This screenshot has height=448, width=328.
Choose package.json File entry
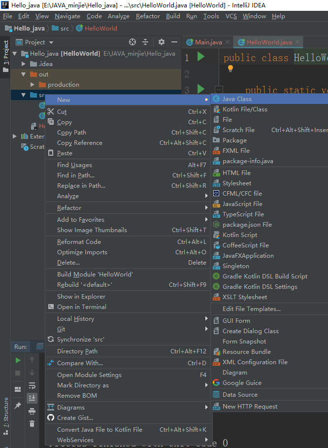coord(269,225)
